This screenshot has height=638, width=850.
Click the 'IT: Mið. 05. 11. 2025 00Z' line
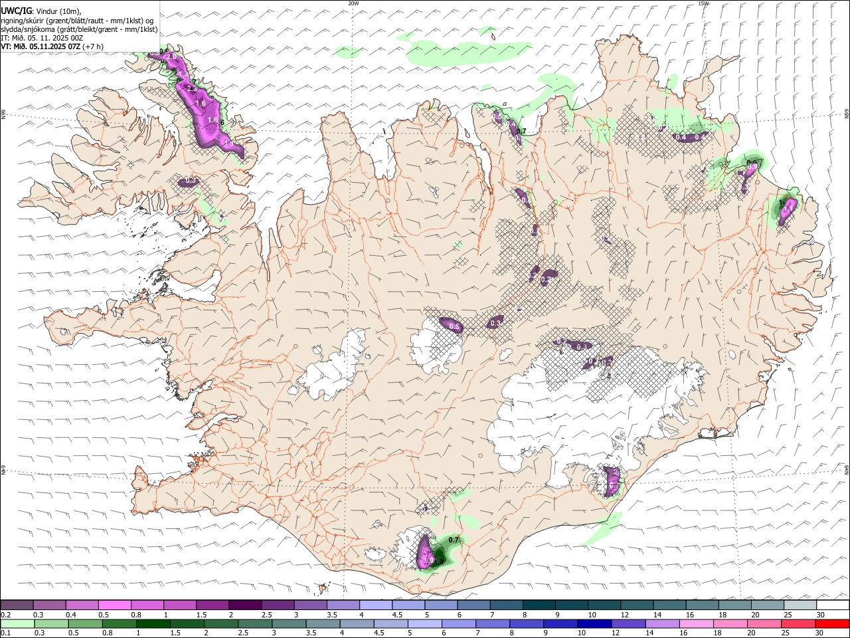point(42,38)
